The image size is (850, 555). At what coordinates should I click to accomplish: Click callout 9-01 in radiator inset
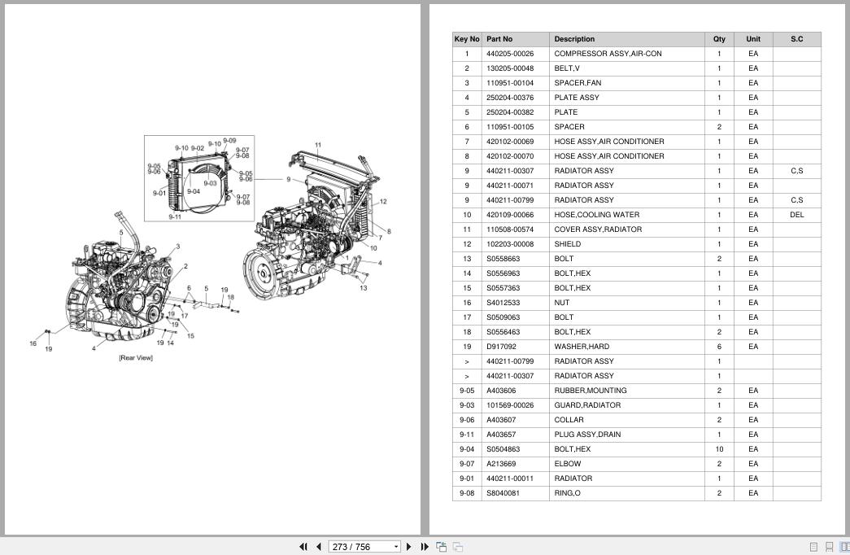(x=159, y=193)
